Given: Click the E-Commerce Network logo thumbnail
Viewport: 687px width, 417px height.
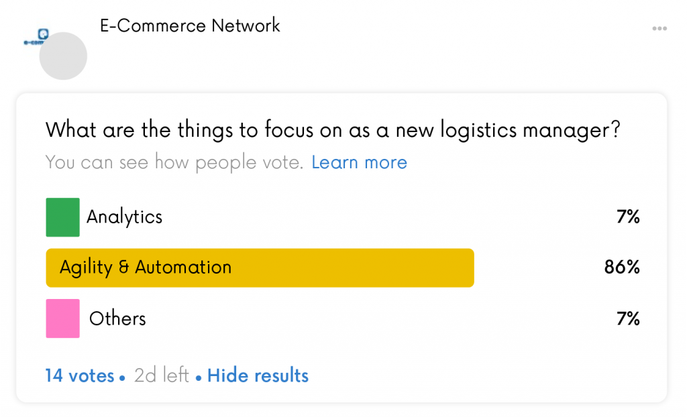Looking at the screenshot, I should tap(36, 38).
